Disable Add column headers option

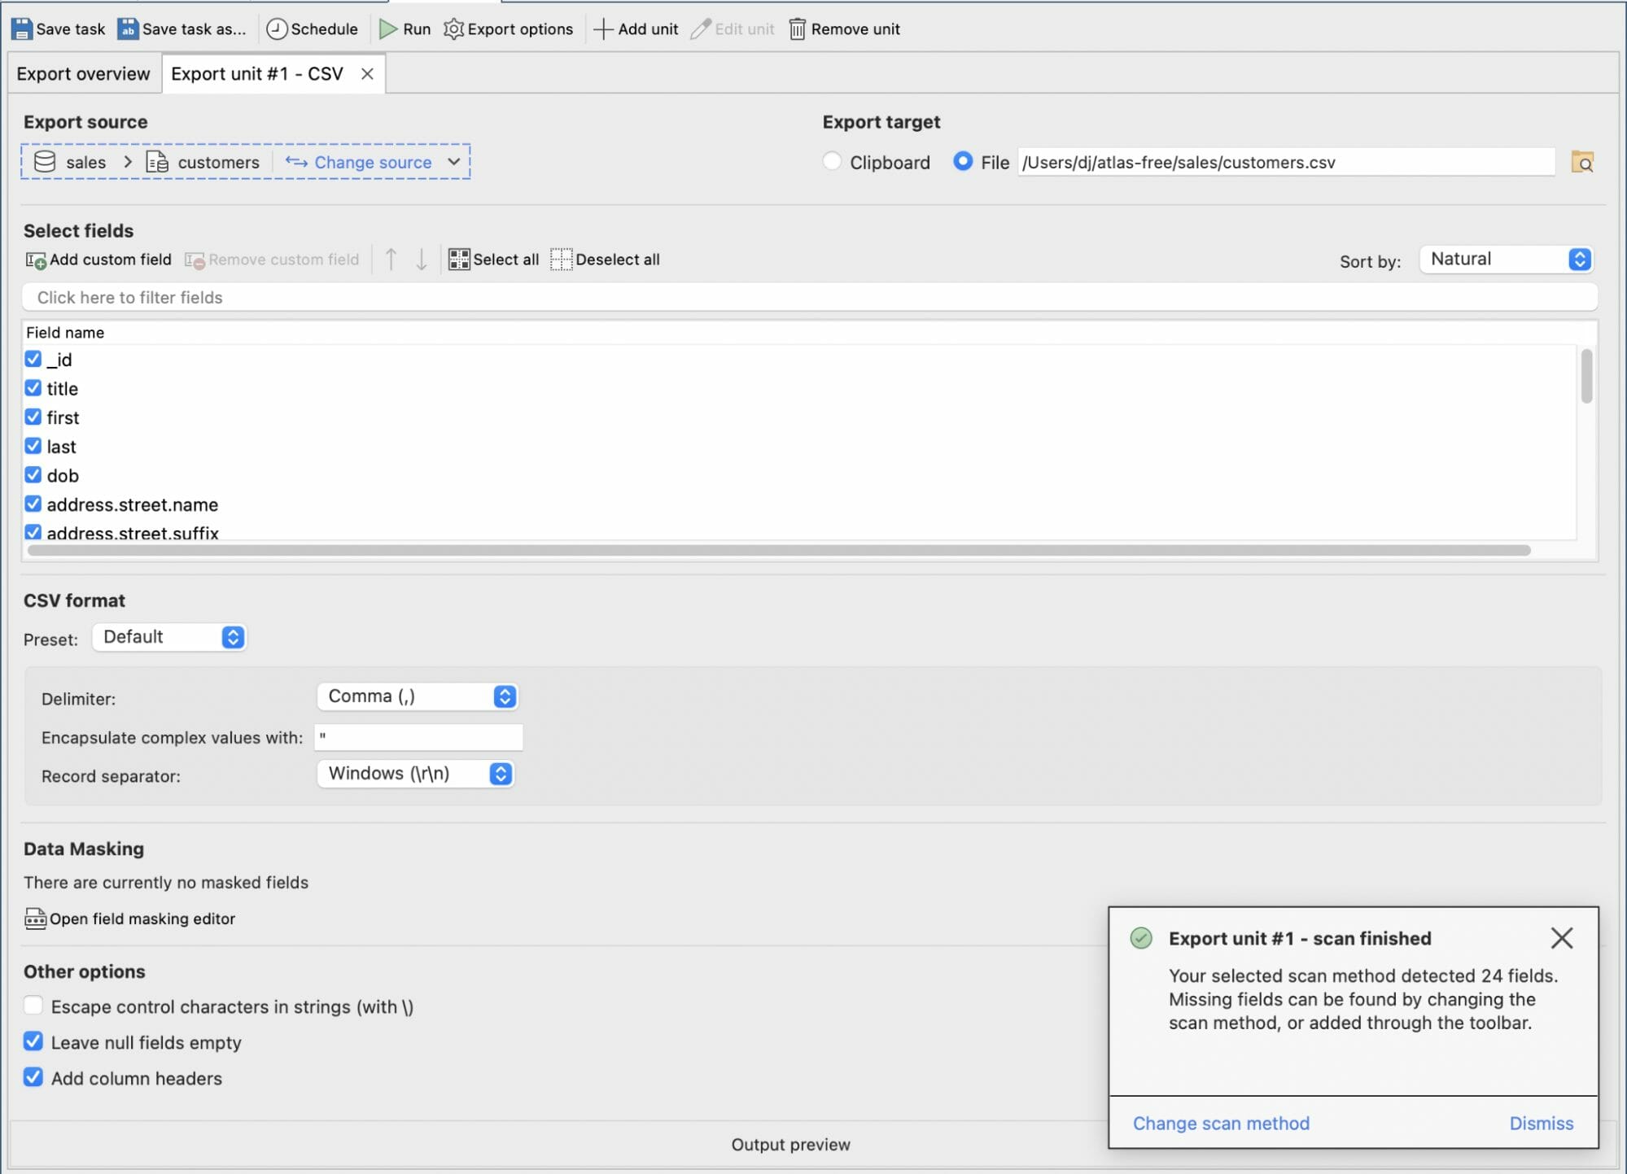(33, 1078)
